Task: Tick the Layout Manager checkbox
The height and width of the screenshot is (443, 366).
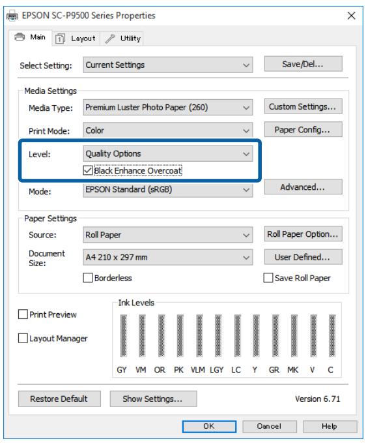Action: [x=23, y=338]
